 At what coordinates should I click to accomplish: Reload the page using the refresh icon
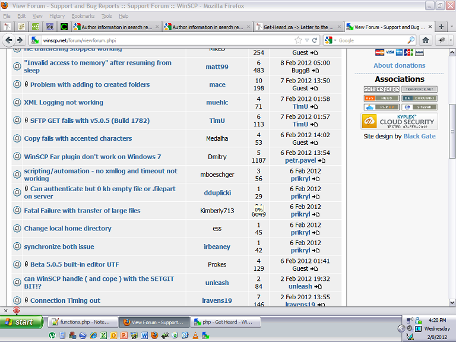click(x=313, y=40)
